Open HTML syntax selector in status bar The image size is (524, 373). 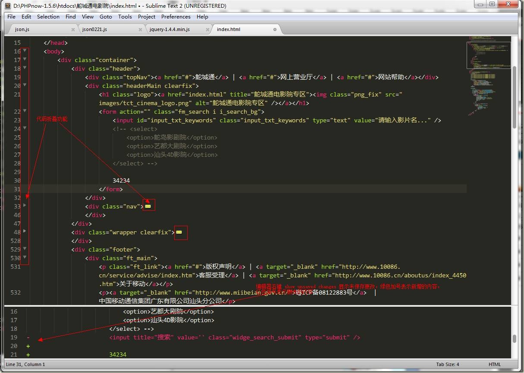pos(494,364)
